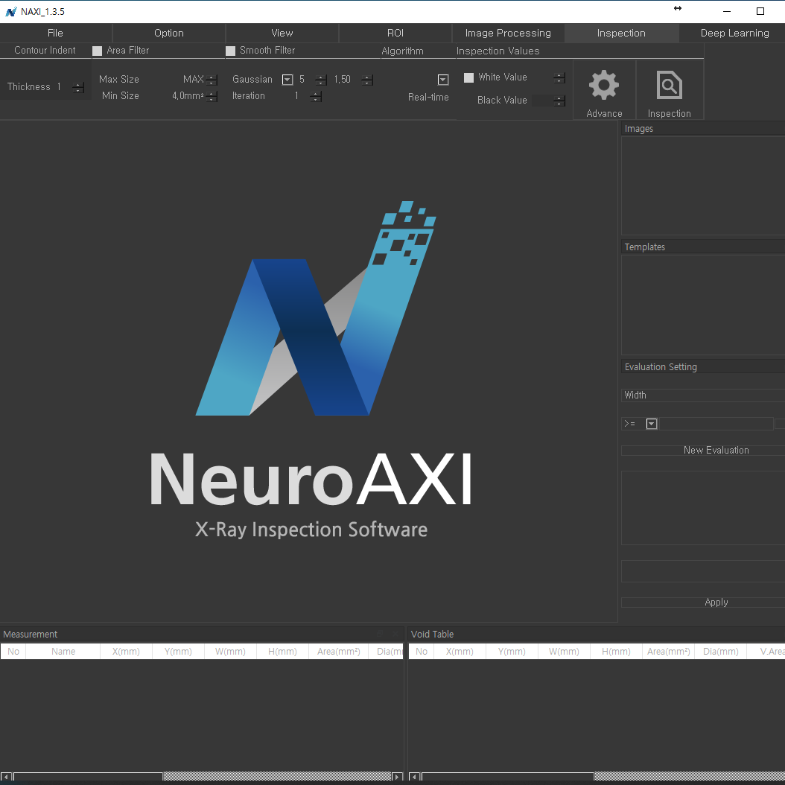Select the Inspection tab
Viewport: 785px width, 785px height.
click(x=621, y=33)
